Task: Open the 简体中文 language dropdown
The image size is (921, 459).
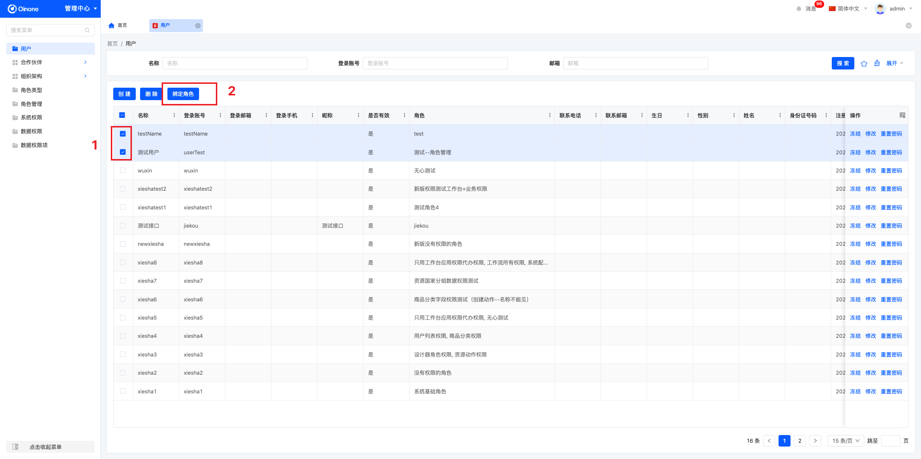Action: [848, 9]
